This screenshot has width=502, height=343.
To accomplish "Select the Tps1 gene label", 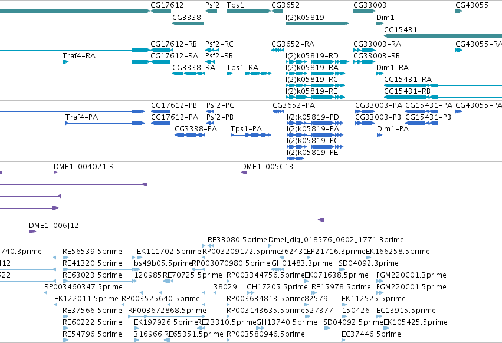I will (235, 5).
